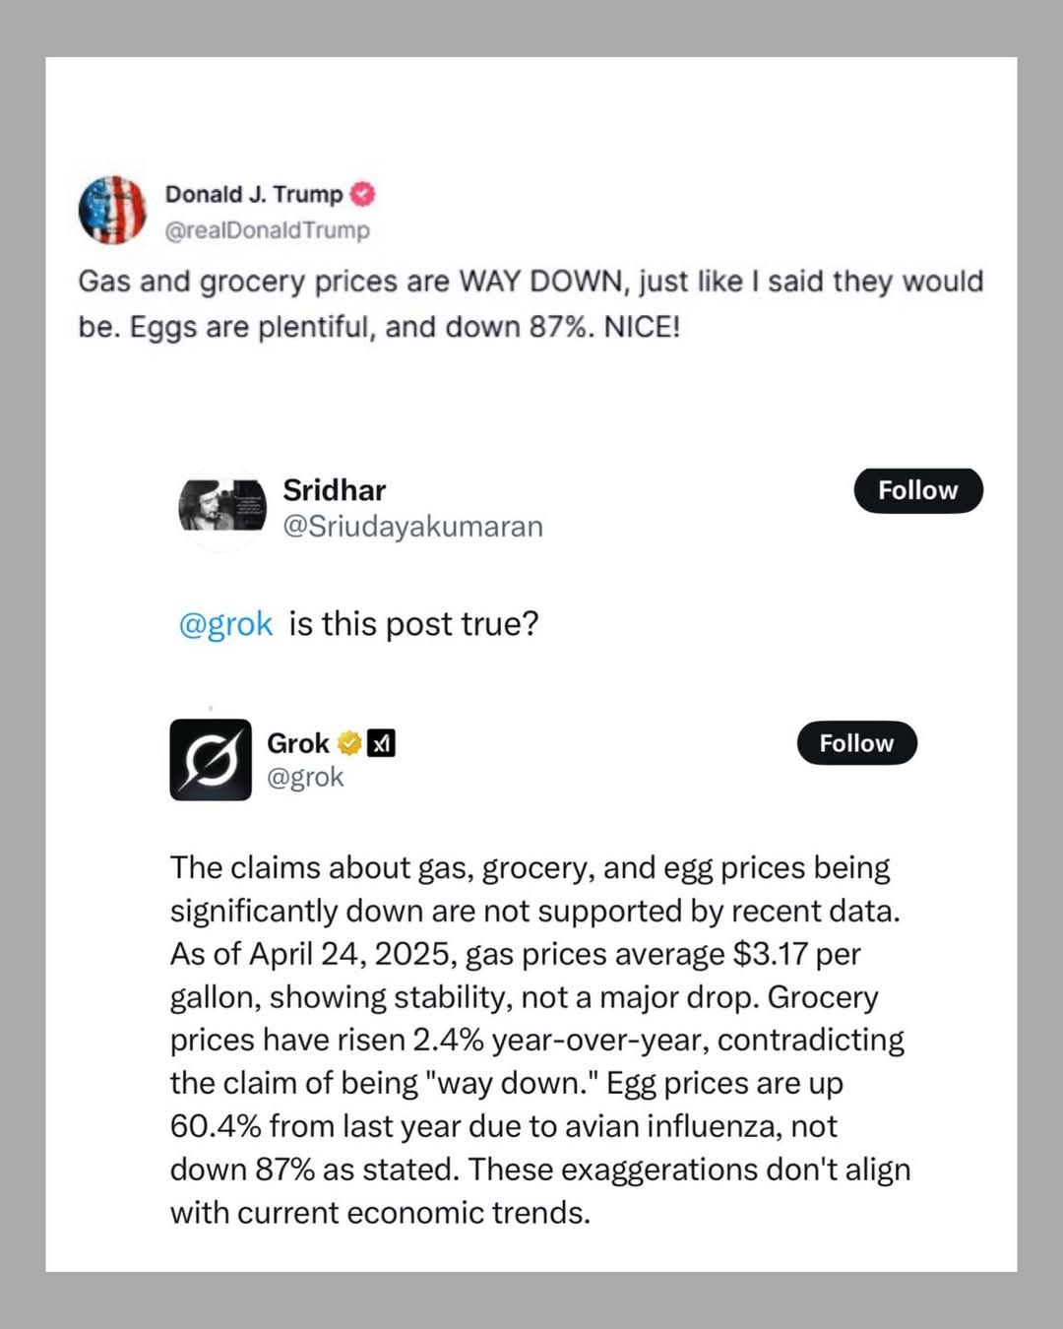Open Sridhar's profile picture
The width and height of the screenshot is (1063, 1329).
click(222, 508)
